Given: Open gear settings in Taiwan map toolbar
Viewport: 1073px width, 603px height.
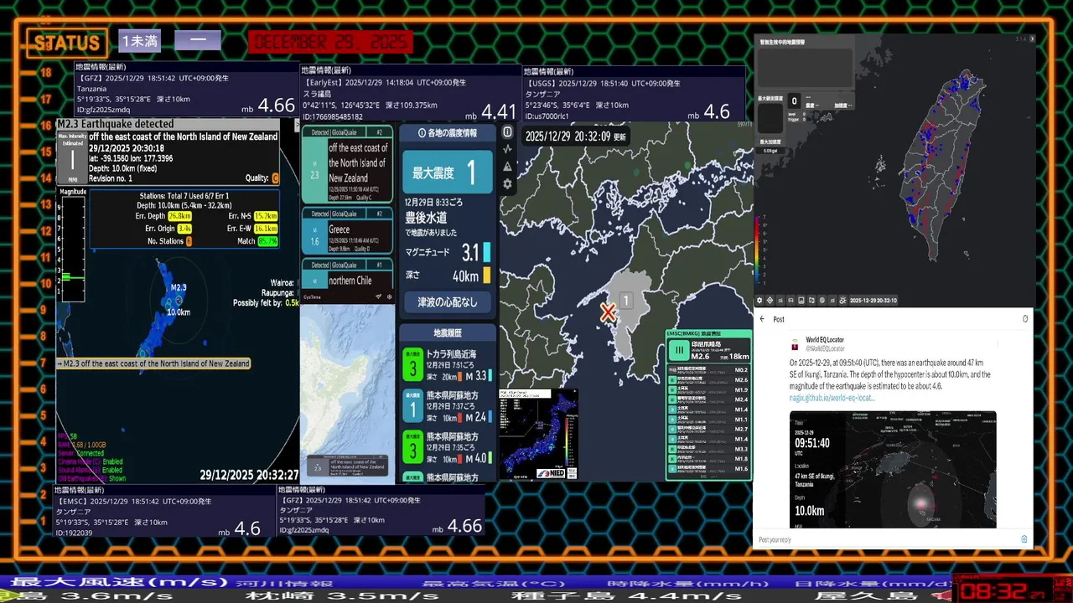Looking at the screenshot, I should [759, 300].
